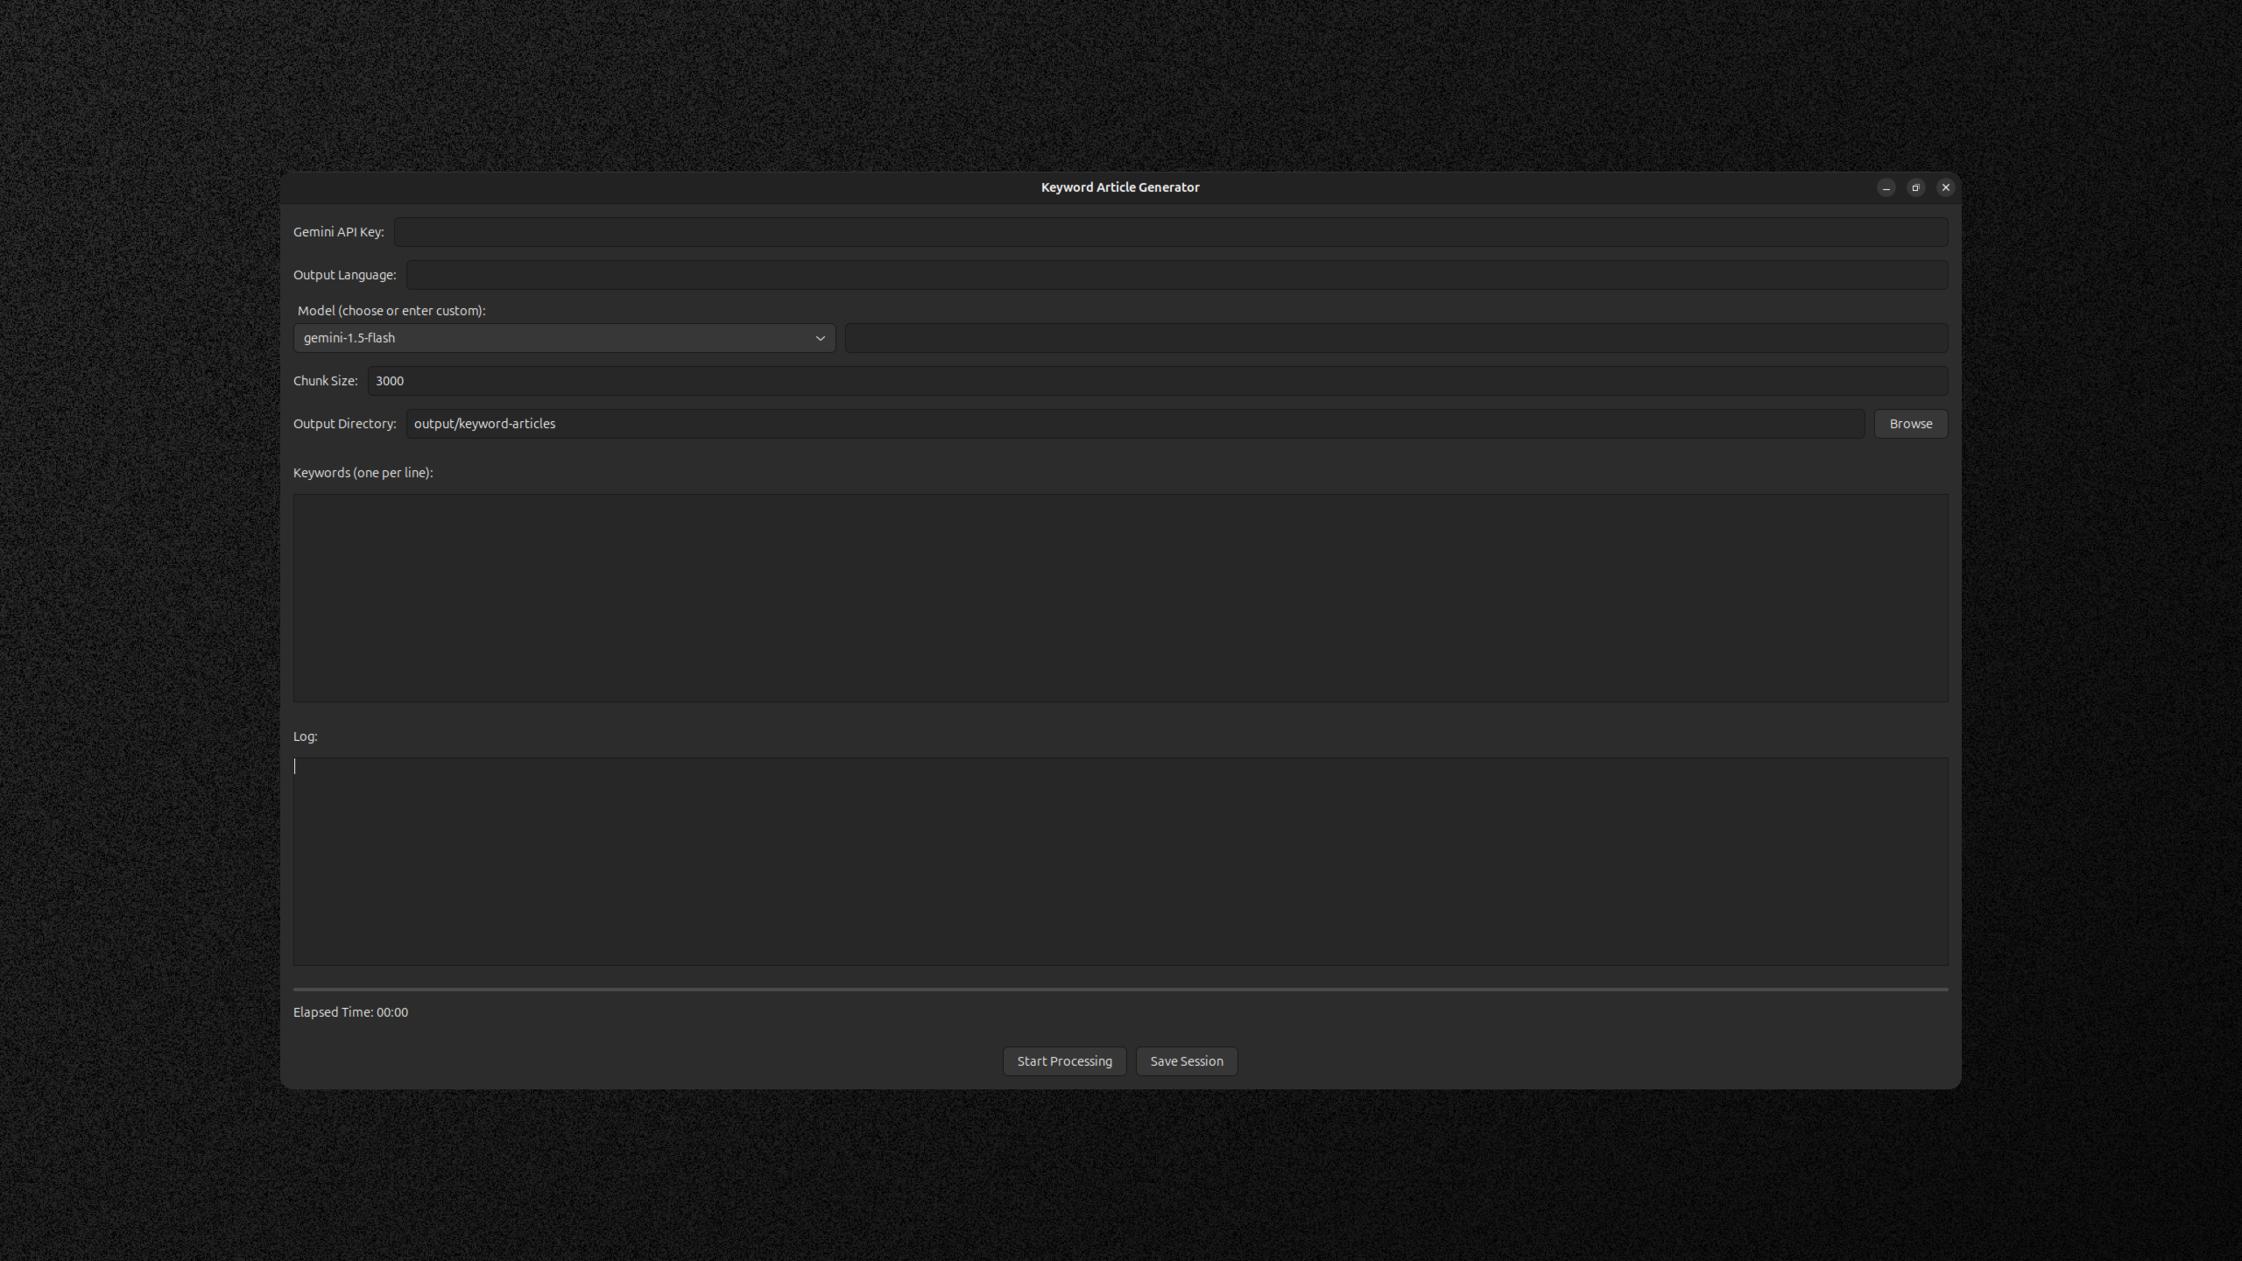Click the custom model entry field
Screen dimensions: 2242x1261
point(1395,338)
